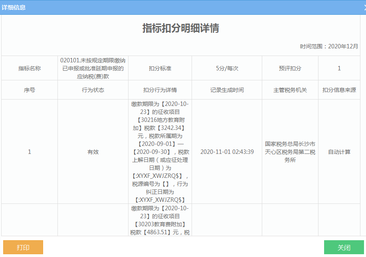Click the 预评扣分 value 1 cell

[x=339, y=68]
